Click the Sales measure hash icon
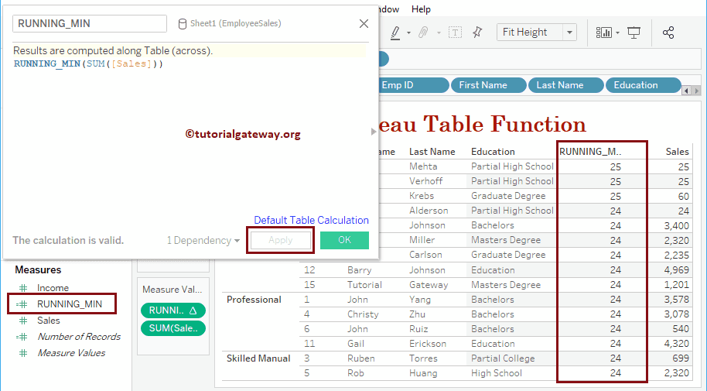 click(x=23, y=321)
